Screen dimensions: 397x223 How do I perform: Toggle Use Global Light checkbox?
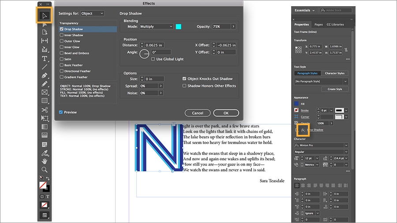point(153,59)
